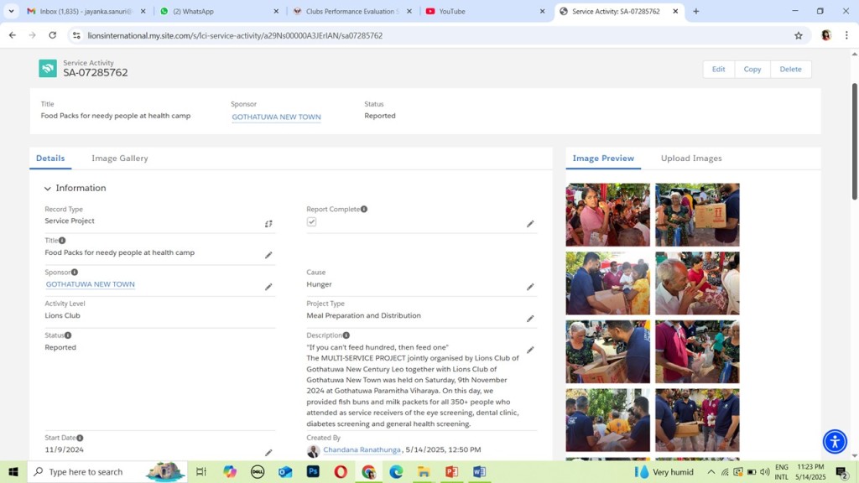This screenshot has width=859, height=483.
Task: Reload the current page
Action: tap(53, 35)
